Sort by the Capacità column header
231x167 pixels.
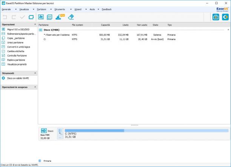point(105,25)
